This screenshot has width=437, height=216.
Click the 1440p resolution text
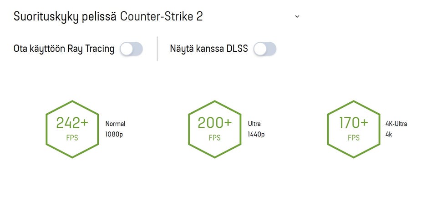point(256,135)
